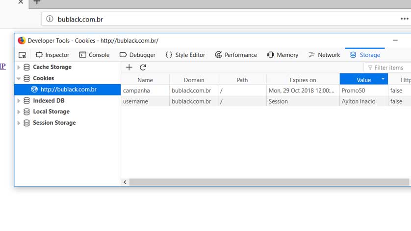
Task: Sort by the Domain column header
Action: click(194, 80)
